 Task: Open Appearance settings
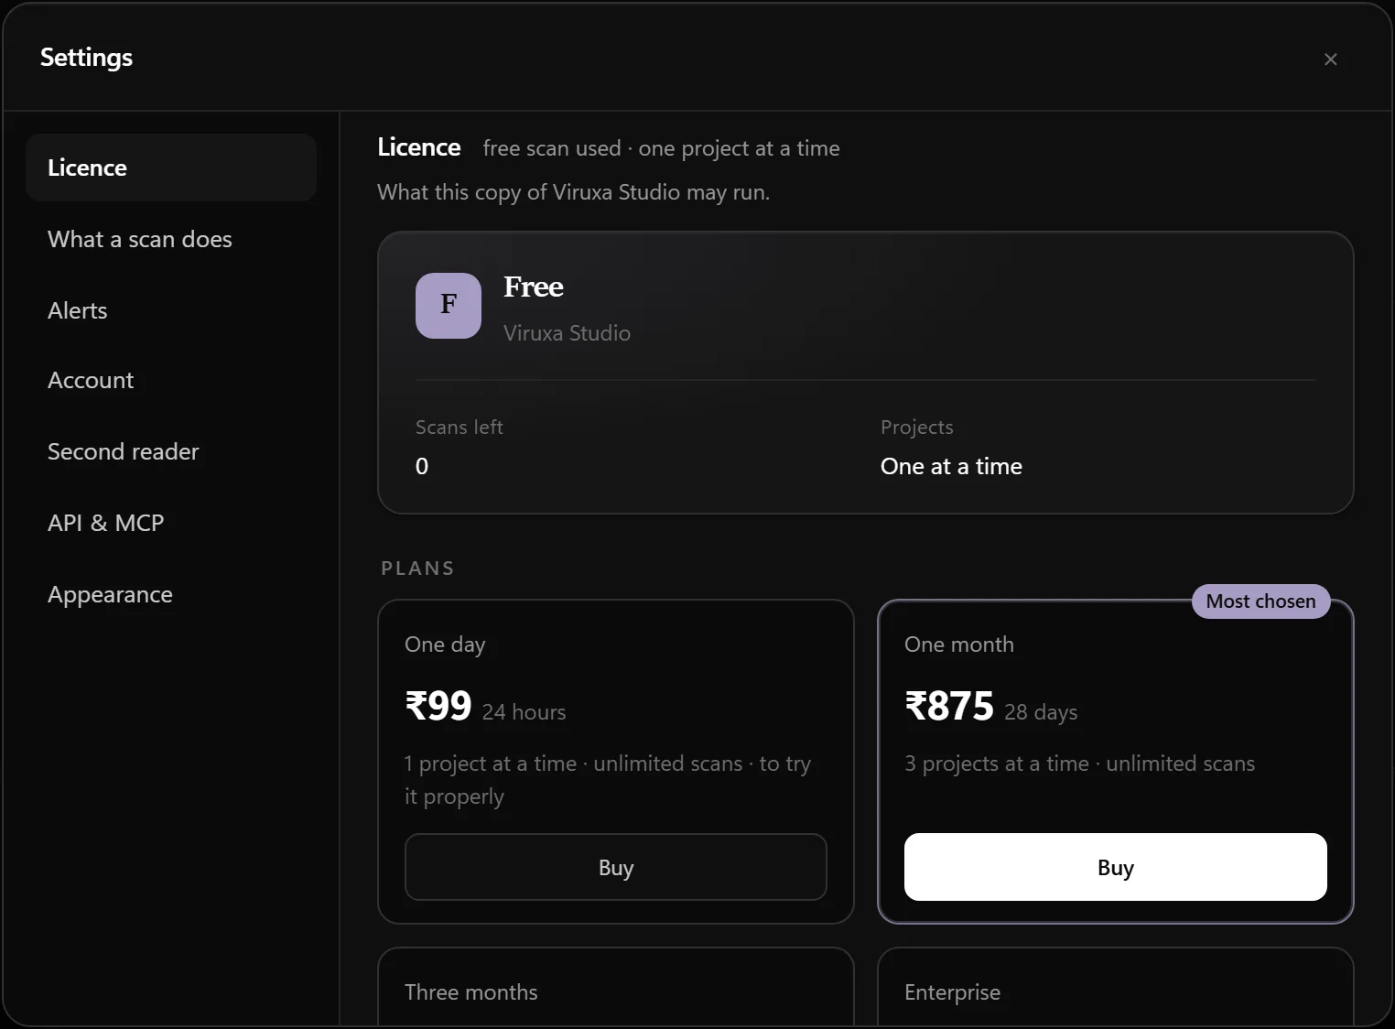coord(171,594)
